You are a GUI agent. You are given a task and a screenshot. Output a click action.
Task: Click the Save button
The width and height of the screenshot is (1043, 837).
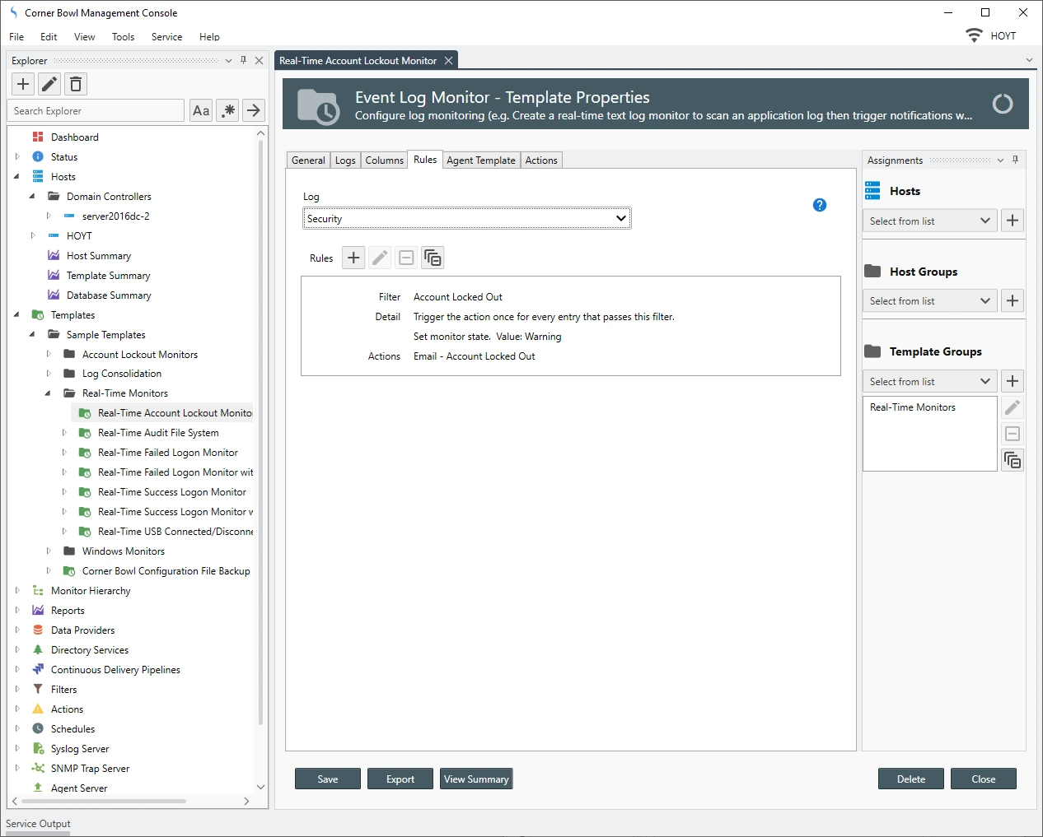(x=328, y=779)
